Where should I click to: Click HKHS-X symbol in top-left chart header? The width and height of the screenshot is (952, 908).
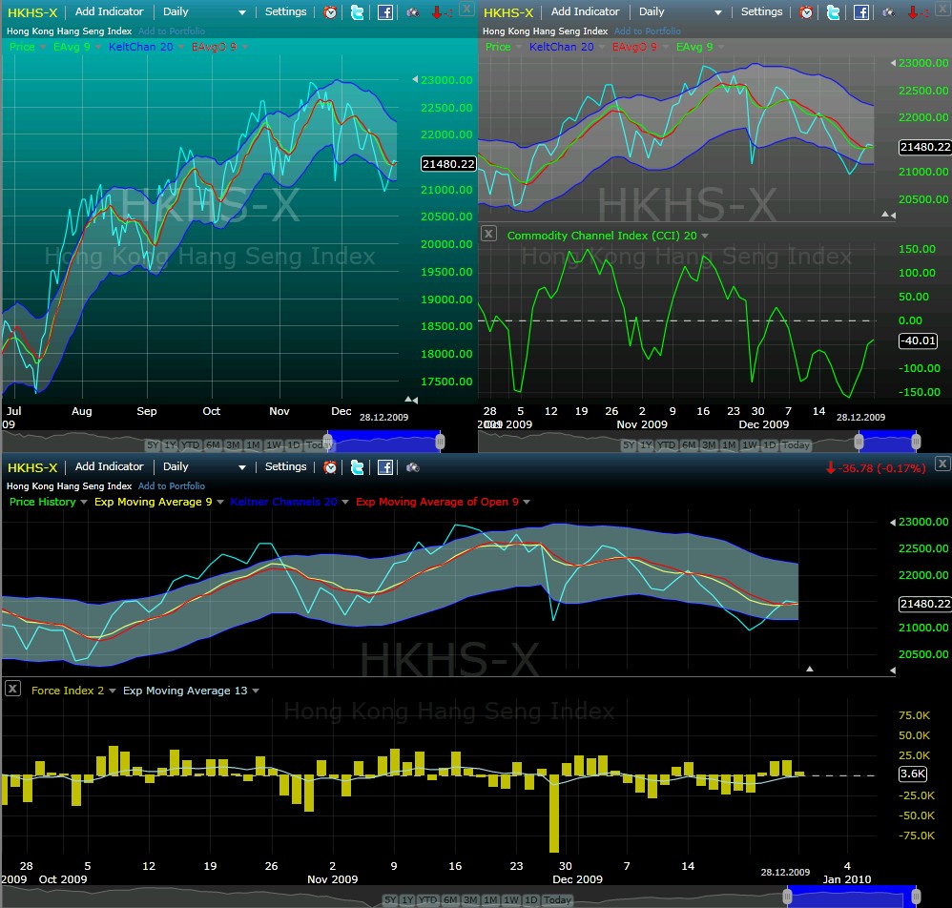pos(32,12)
